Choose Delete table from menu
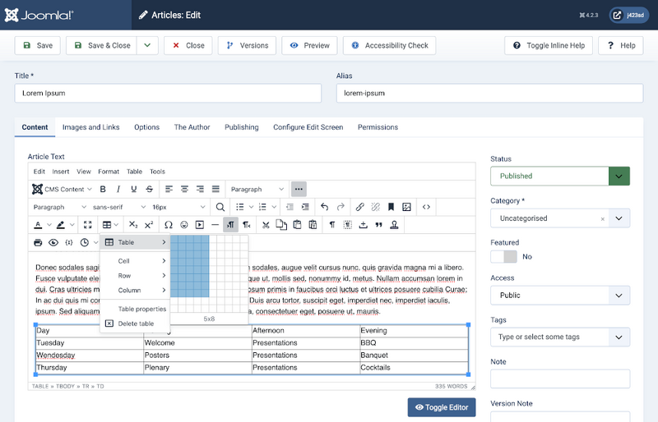The image size is (658, 422). tap(135, 323)
